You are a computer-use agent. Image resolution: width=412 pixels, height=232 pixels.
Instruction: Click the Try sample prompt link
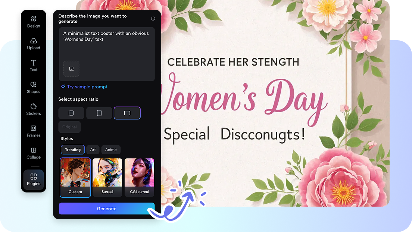[84, 87]
